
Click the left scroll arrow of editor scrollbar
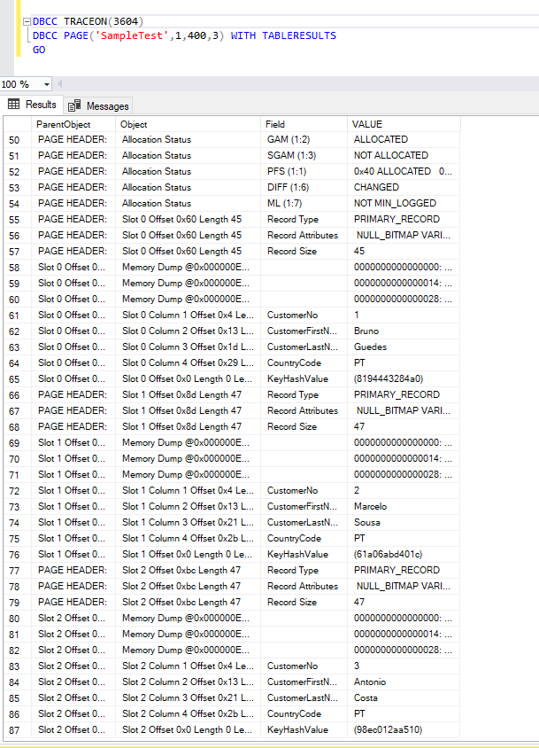[x=59, y=84]
